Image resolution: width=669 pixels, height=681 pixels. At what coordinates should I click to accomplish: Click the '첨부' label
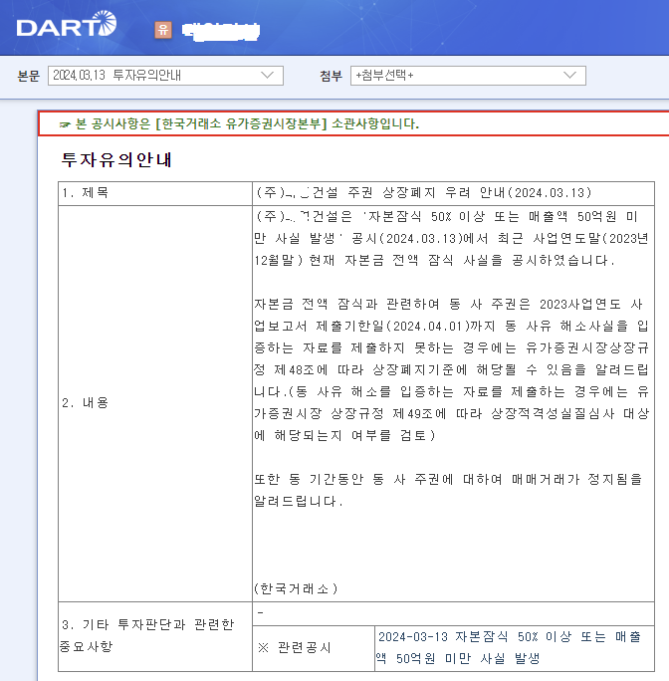click(331, 77)
